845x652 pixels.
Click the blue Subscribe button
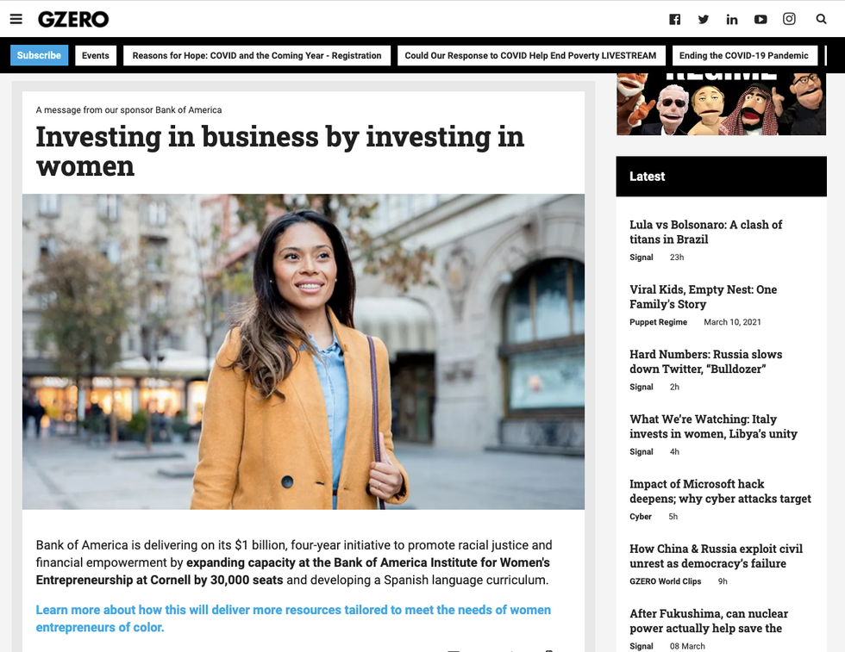tap(39, 55)
